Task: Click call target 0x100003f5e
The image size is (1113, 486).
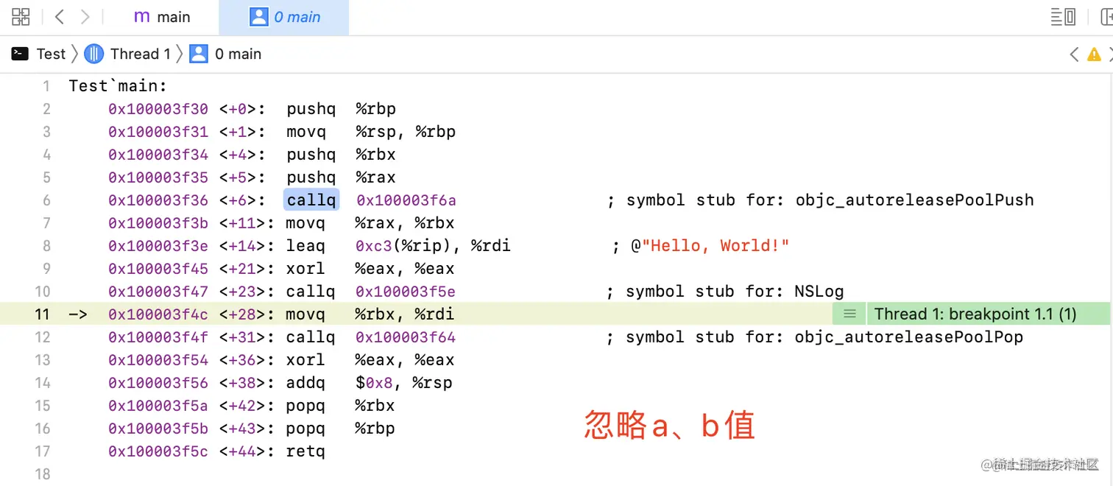Action: pos(406,292)
